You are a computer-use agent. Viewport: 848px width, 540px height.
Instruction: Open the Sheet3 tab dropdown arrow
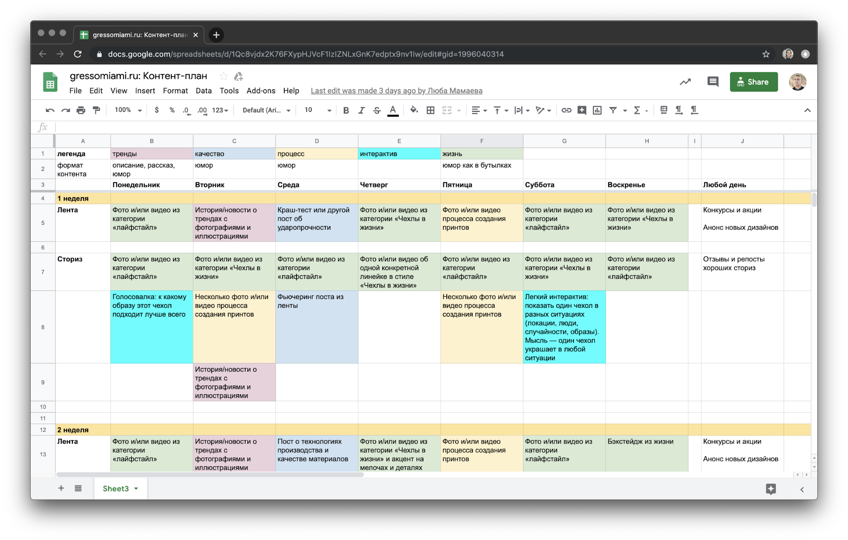[136, 489]
